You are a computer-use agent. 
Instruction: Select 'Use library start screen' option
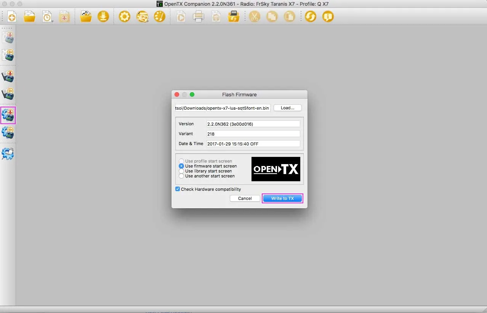click(x=182, y=171)
